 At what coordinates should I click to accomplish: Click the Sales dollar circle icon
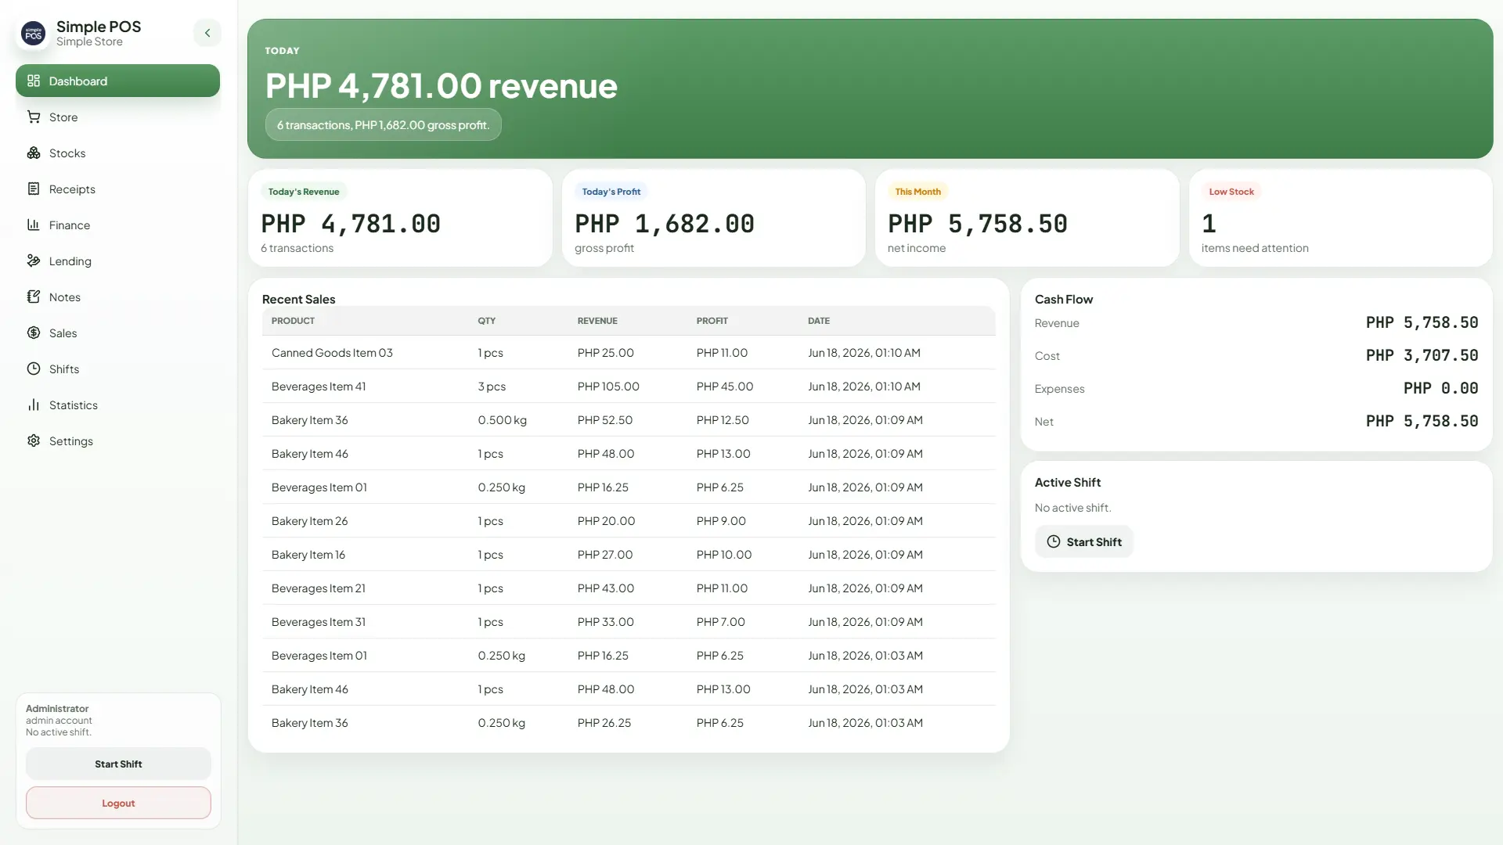[x=34, y=333]
